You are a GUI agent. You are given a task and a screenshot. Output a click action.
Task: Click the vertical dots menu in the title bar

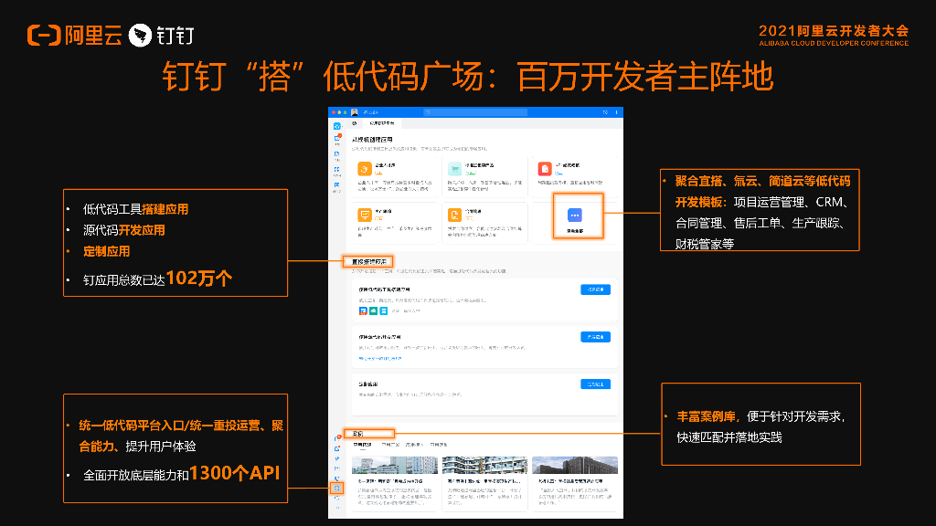pyautogui.click(x=617, y=112)
